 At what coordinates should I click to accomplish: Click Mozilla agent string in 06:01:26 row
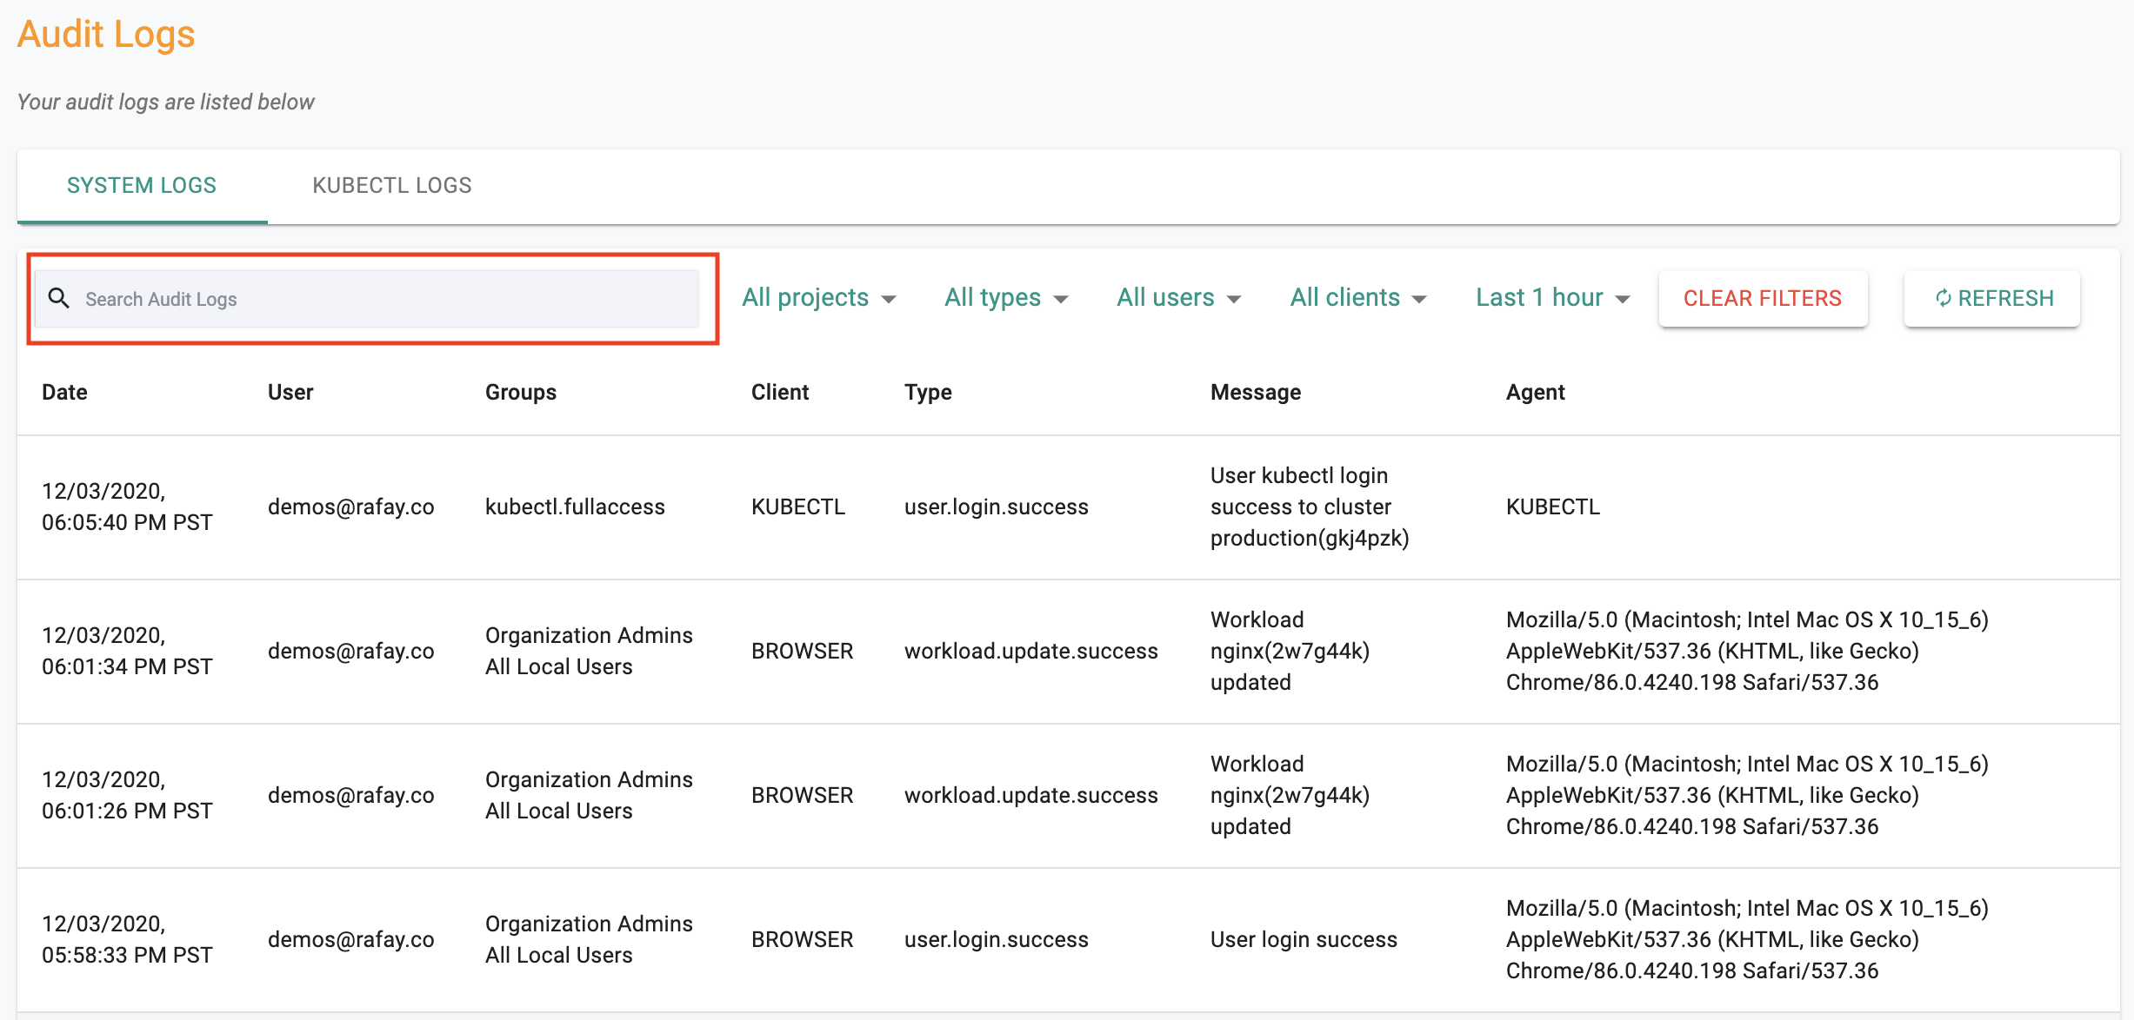coord(1747,795)
